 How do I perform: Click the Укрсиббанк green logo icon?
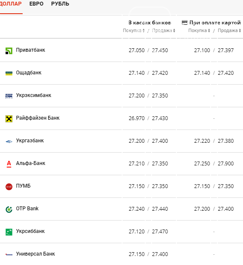tap(9, 232)
